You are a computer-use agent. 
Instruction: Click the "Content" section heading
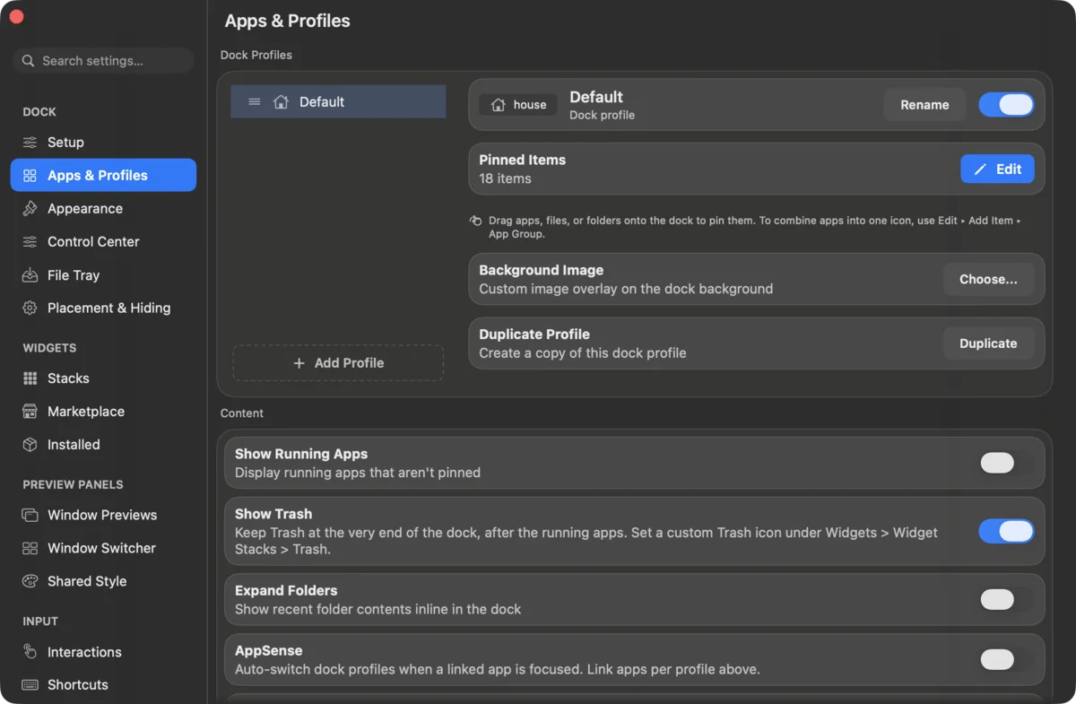point(242,413)
